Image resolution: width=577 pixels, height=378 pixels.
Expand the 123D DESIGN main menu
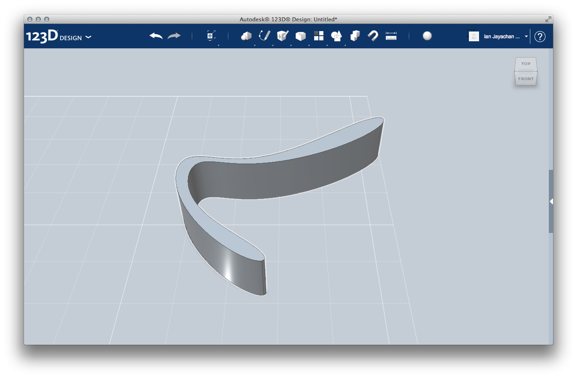click(x=88, y=37)
